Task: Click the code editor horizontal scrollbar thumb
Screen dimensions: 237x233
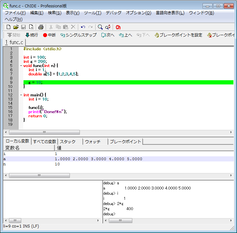Action: point(44,132)
